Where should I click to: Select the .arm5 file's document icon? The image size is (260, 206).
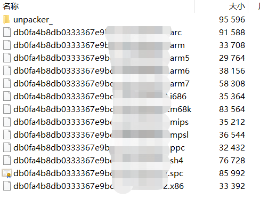click(7, 58)
